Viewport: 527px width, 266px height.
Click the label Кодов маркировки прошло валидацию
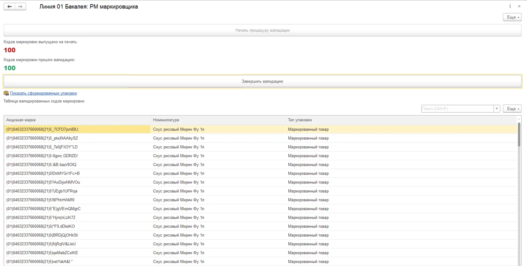40,60
